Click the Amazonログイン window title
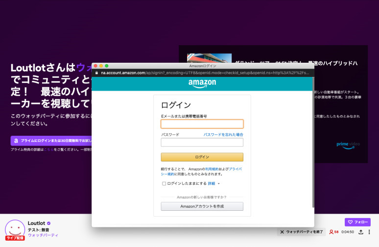The width and height of the screenshot is (379, 247). pos(203,66)
